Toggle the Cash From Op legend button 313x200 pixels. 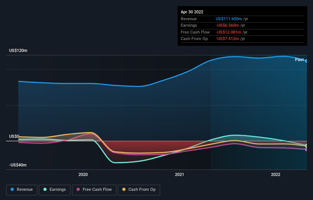click(139, 190)
